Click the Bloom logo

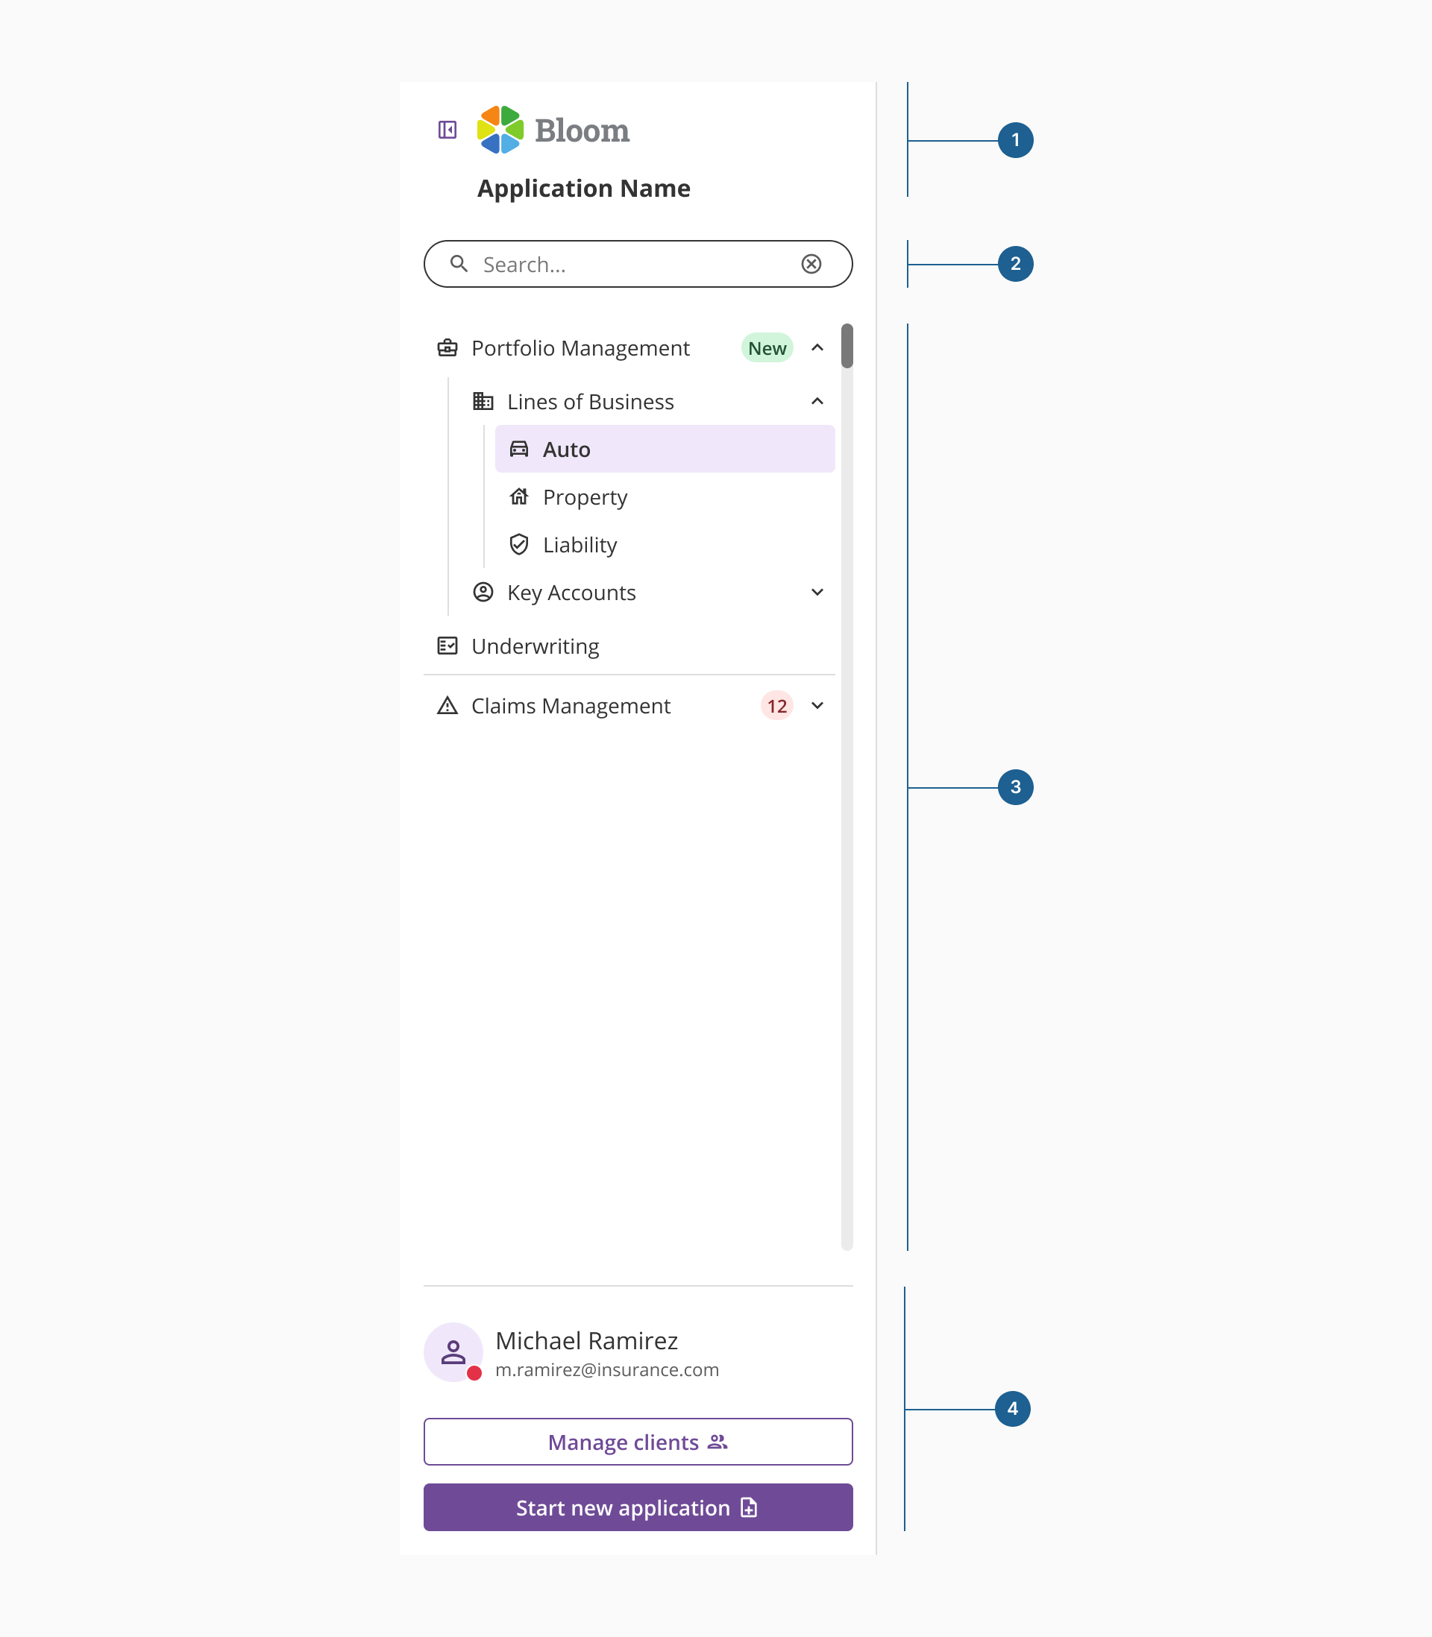pyautogui.click(x=553, y=130)
